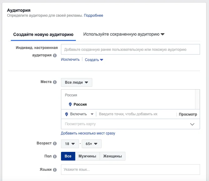Click the Укажите язык input field
This screenshot has width=209, height=181.
[x=130, y=170]
